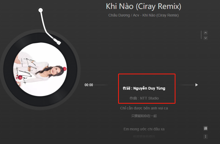The height and width of the screenshot is (144, 220).
Task: Jump to lyric Em mong ước chi đâu xa
Action: click(144, 129)
